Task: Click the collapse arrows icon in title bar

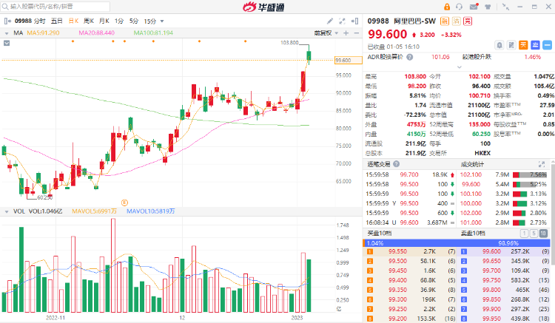Action: [506, 7]
